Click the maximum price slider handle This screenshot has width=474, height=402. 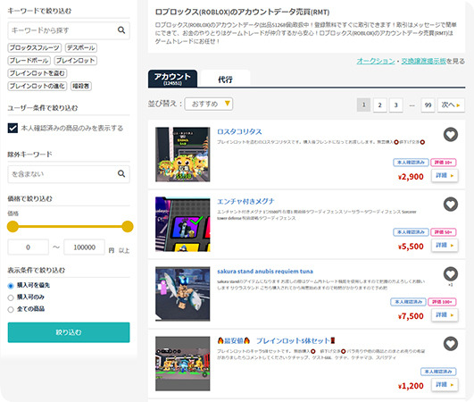128,227
